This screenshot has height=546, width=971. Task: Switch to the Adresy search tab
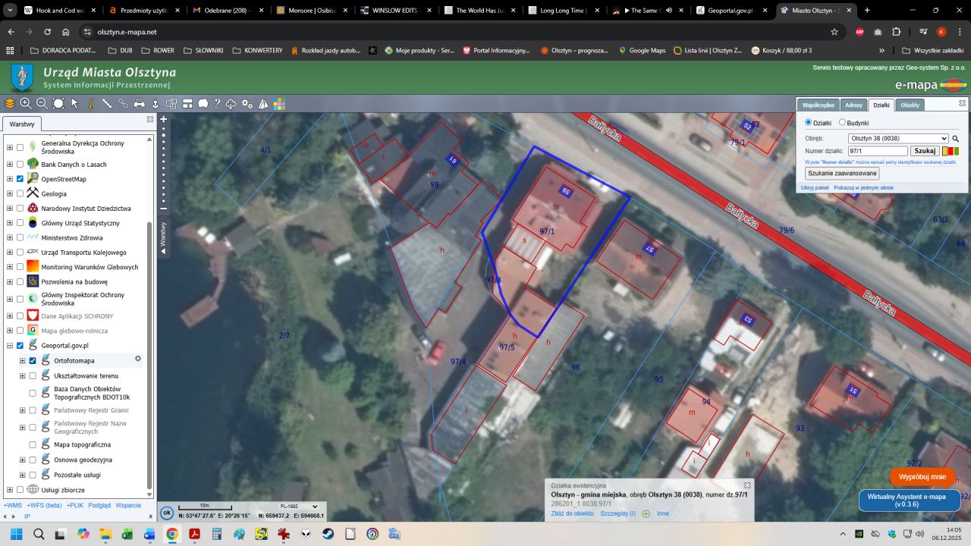[x=853, y=105]
